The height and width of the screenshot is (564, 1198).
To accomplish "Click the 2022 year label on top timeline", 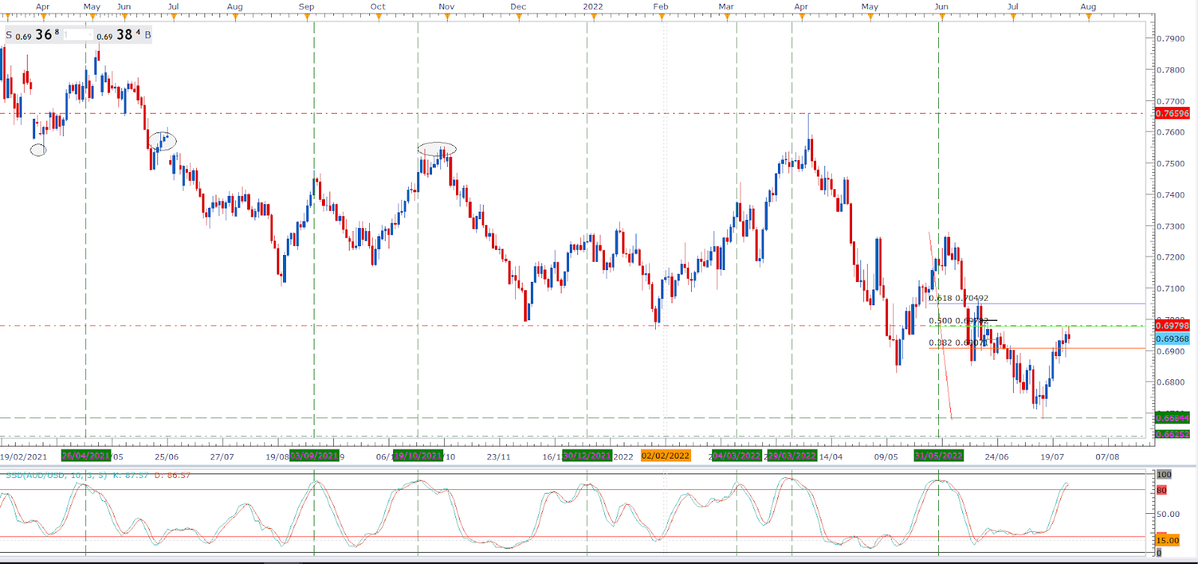I will 593,7.
